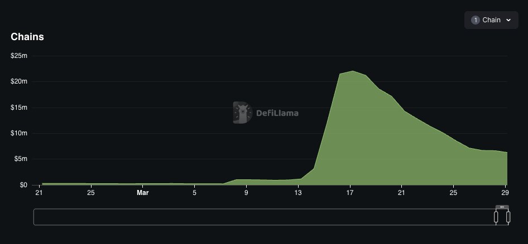Click the 'Mar' label on the date axis
This screenshot has height=244, width=528.
tap(142, 193)
